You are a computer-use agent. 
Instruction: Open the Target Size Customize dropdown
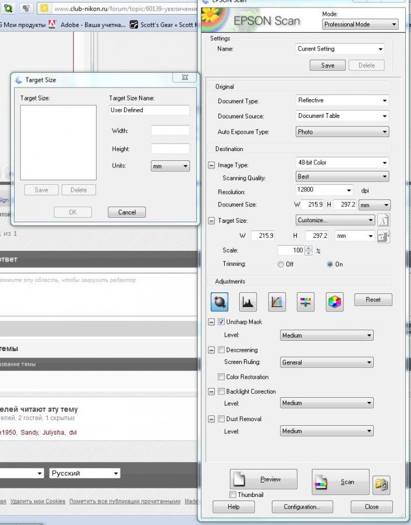[x=335, y=220]
